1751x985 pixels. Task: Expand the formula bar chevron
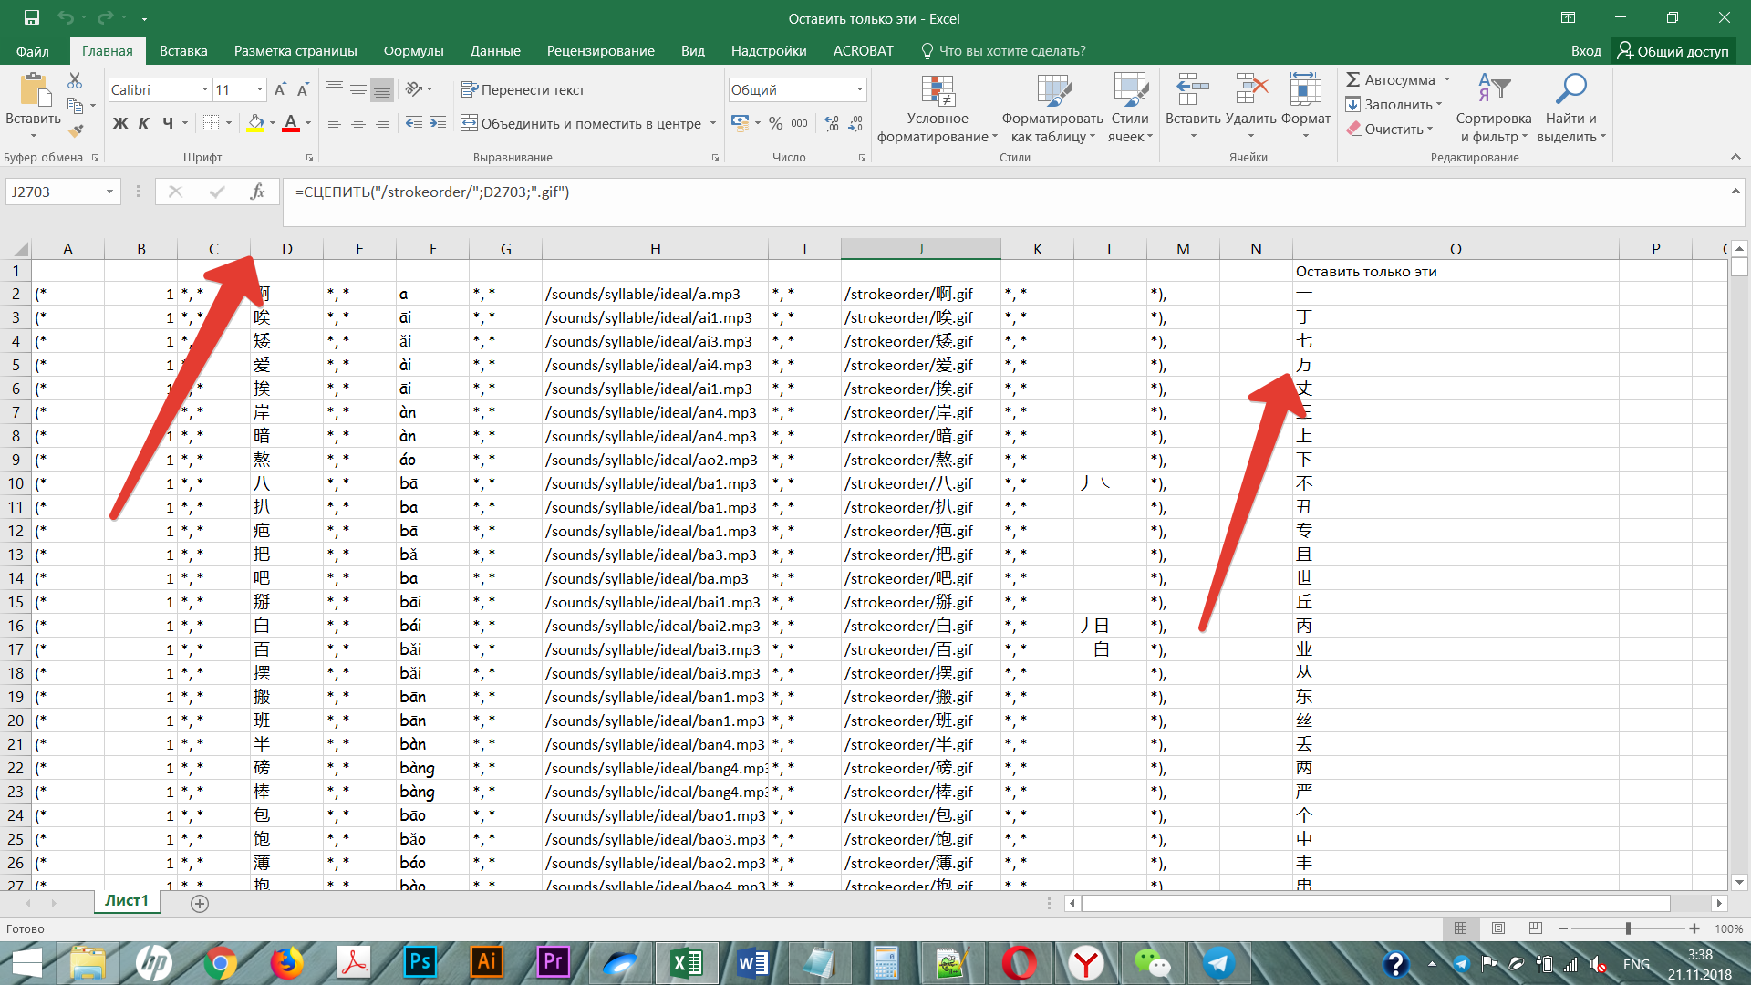pyautogui.click(x=1735, y=191)
